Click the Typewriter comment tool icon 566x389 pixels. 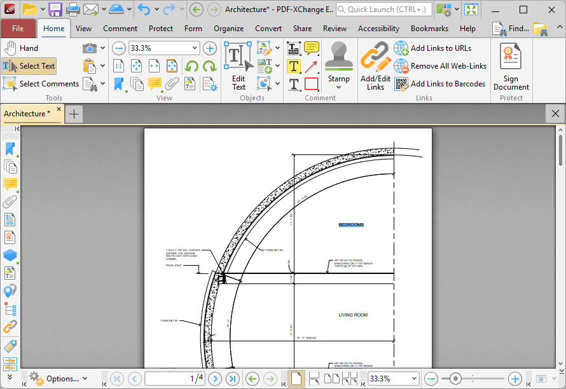(x=293, y=48)
